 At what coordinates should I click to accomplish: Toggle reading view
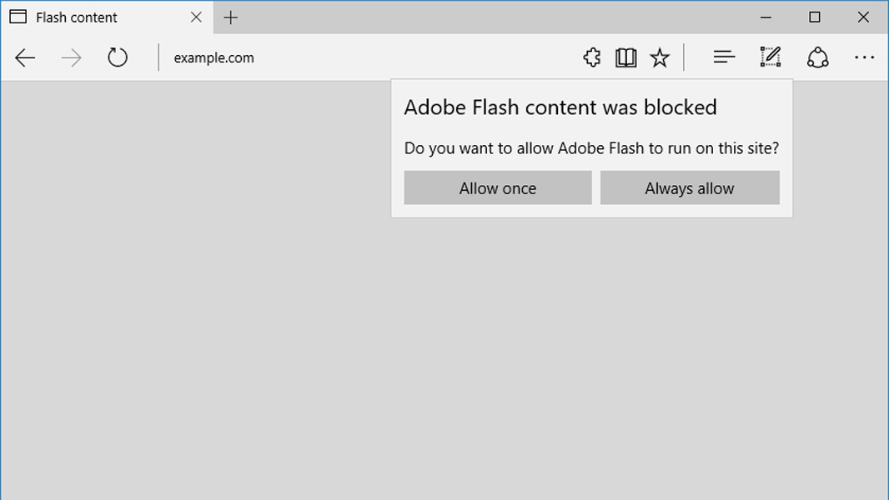pyautogui.click(x=625, y=57)
